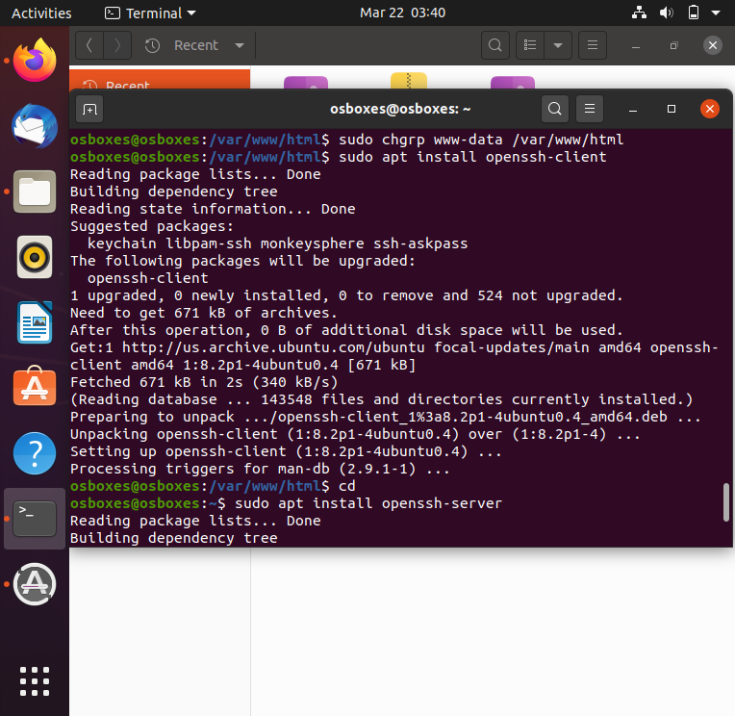Click 'sudo apt install openssh-server' command text
Screen dimensions: 735x716
coord(368,503)
